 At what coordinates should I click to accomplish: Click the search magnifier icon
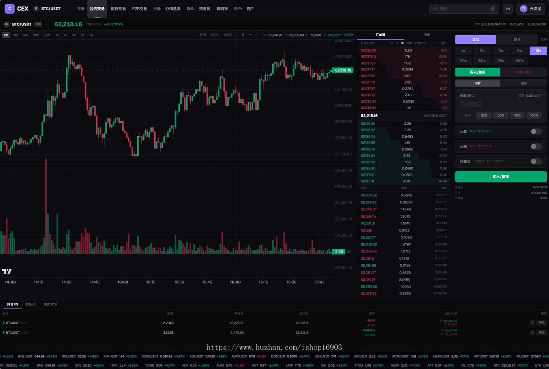point(435,9)
